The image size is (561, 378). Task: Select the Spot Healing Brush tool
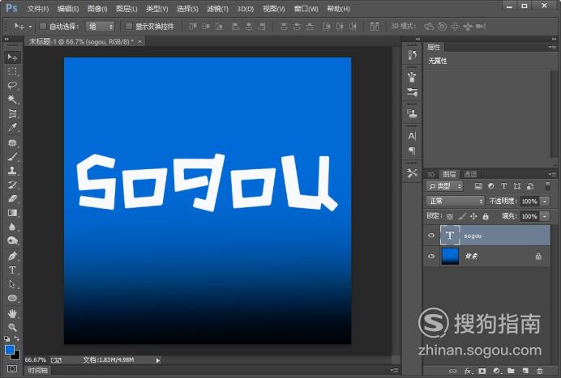[12, 142]
